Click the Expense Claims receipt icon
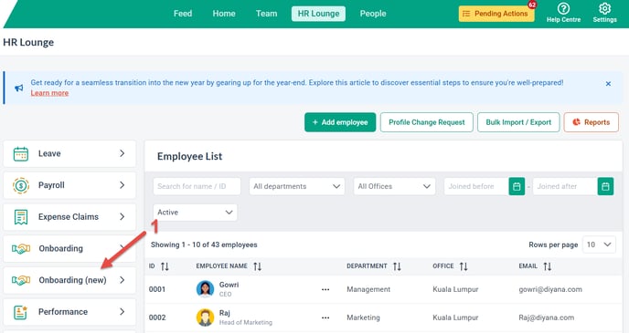Image resolution: width=629 pixels, height=333 pixels. [x=20, y=217]
